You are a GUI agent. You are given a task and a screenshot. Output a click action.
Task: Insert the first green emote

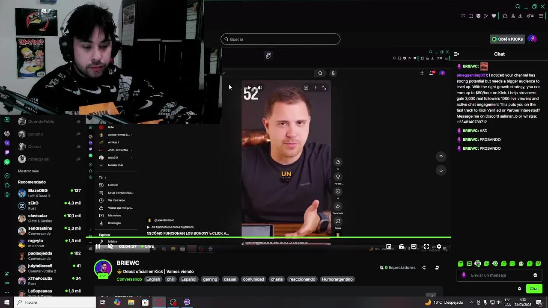coord(461,264)
